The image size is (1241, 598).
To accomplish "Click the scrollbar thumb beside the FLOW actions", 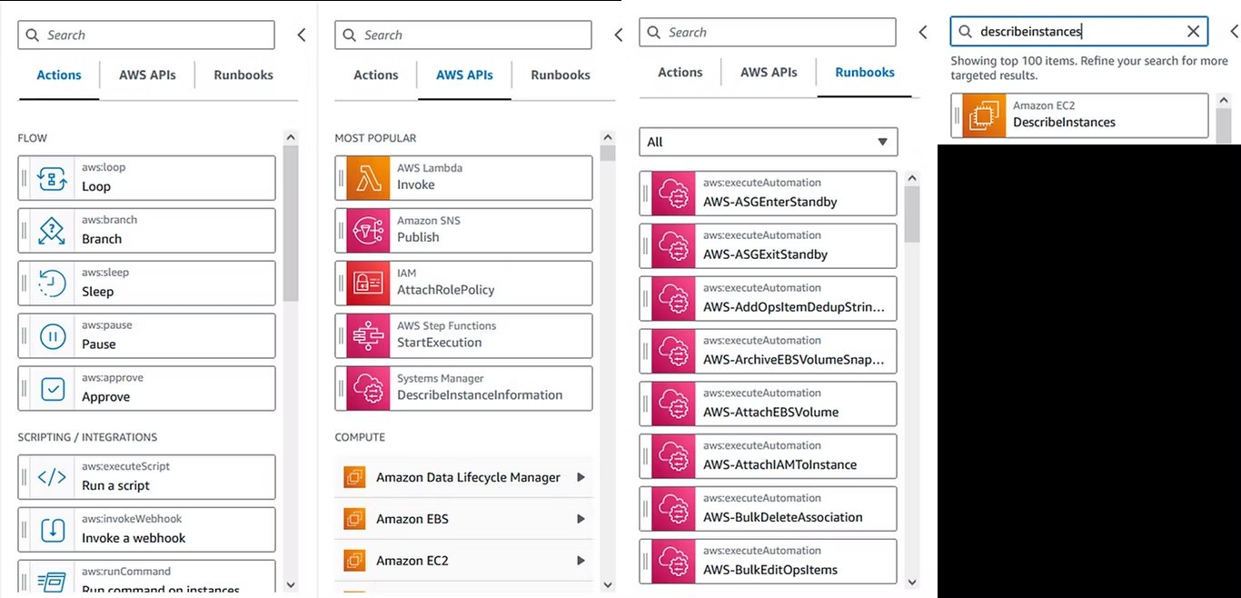I will pyautogui.click(x=291, y=224).
